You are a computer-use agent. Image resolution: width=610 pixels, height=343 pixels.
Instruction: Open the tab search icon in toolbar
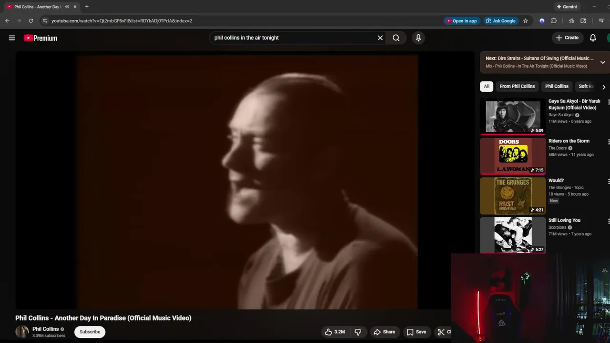[x=583, y=20]
